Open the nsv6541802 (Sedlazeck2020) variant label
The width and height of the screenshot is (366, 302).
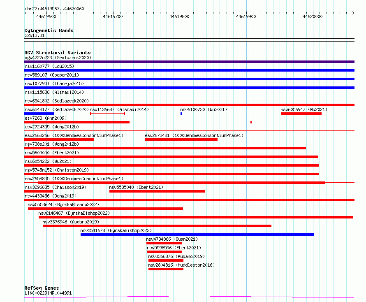pos(57,101)
